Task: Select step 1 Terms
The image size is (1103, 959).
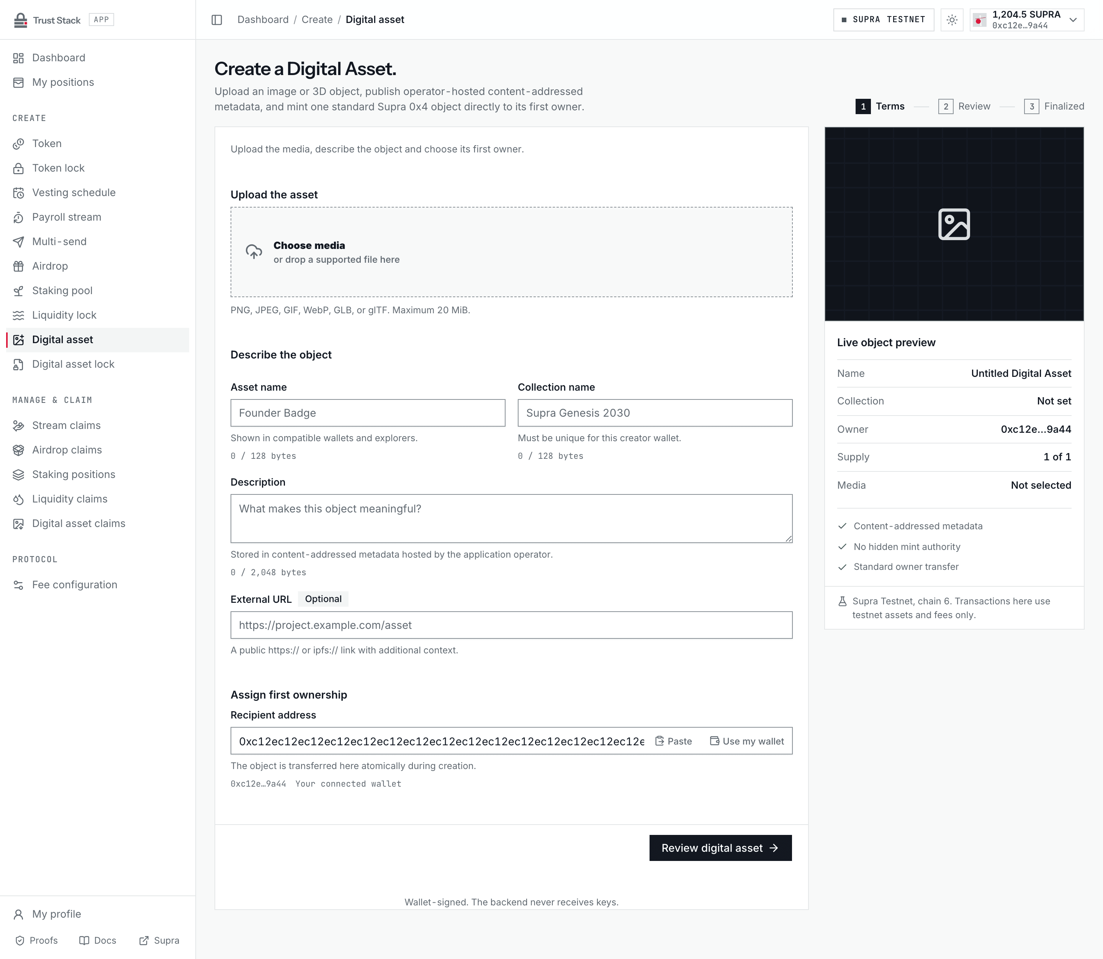Action: [x=880, y=106]
